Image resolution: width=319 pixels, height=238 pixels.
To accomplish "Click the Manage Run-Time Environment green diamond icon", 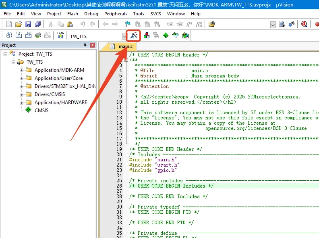I will click(x=166, y=35).
